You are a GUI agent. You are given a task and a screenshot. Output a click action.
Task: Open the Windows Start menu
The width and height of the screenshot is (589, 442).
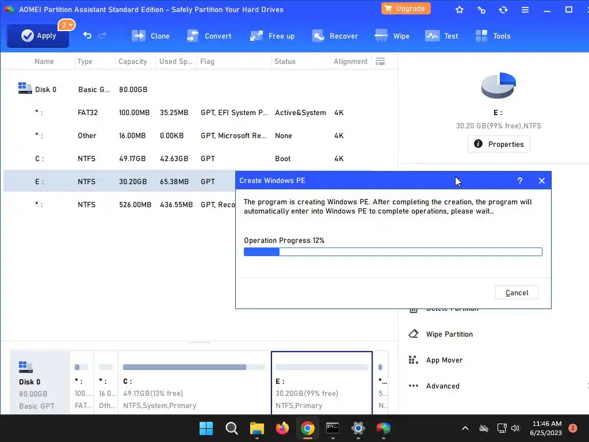(206, 428)
